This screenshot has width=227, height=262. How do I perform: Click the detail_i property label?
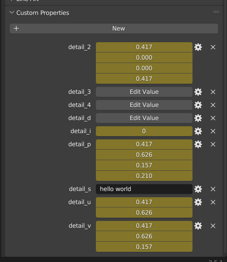point(81,131)
